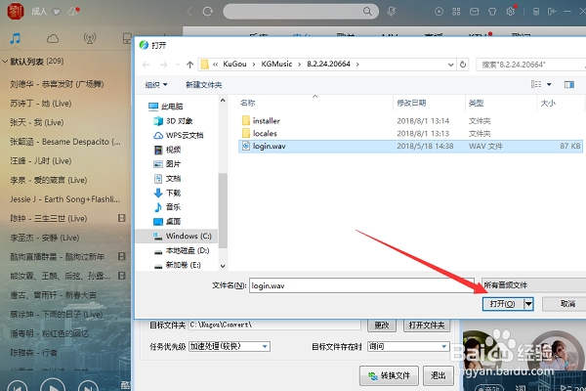Image resolution: width=586 pixels, height=391 pixels.
Task: Select the installer folder
Action: pyautogui.click(x=266, y=121)
